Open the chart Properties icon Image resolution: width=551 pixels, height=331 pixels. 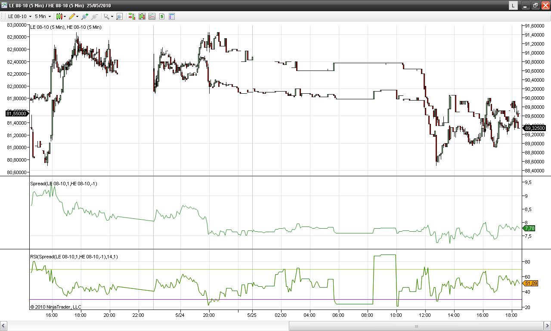(x=172, y=16)
